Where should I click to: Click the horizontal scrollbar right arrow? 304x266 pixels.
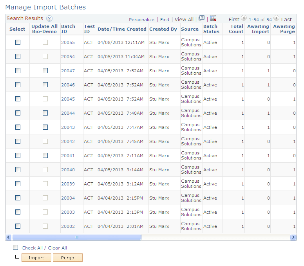coord(293,237)
